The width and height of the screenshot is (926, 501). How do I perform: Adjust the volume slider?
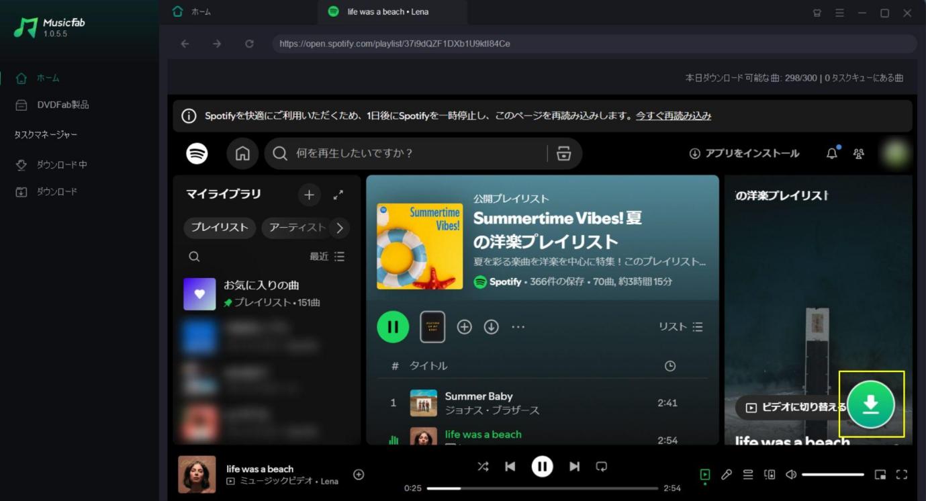[833, 475]
